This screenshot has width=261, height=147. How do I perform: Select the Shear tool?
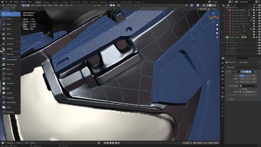[x=11, y=107]
